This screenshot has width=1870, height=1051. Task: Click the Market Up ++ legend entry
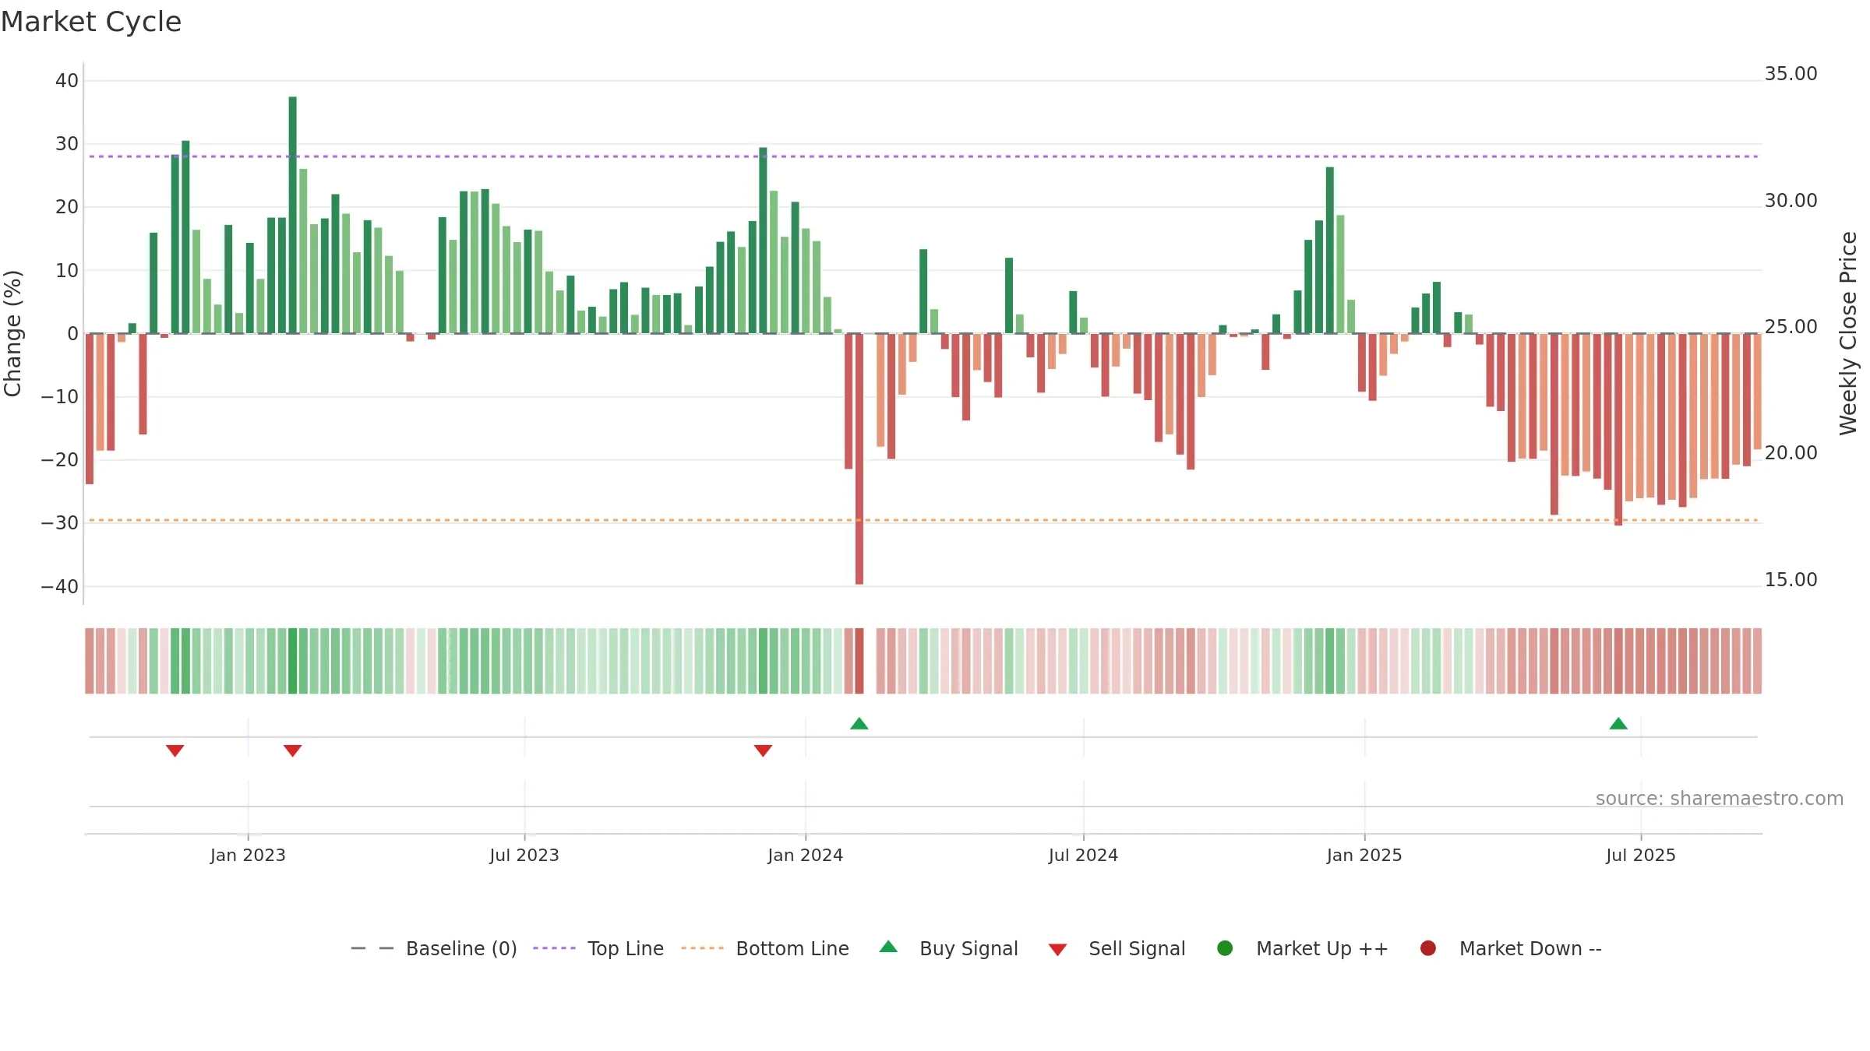(x=1302, y=948)
